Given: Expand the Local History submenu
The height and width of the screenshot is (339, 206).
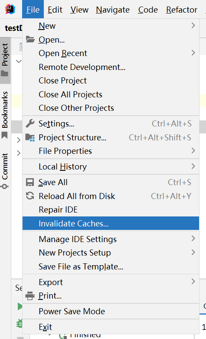Looking at the screenshot, I should tap(111, 167).
